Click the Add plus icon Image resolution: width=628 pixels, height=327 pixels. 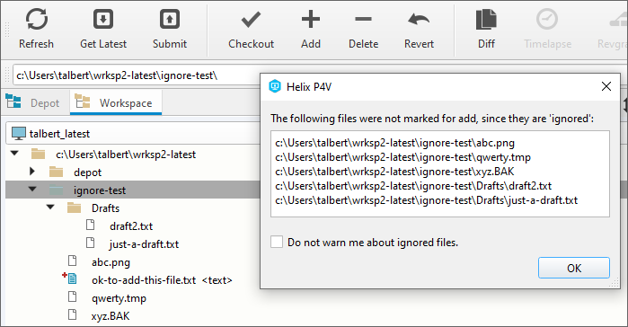pos(311,19)
